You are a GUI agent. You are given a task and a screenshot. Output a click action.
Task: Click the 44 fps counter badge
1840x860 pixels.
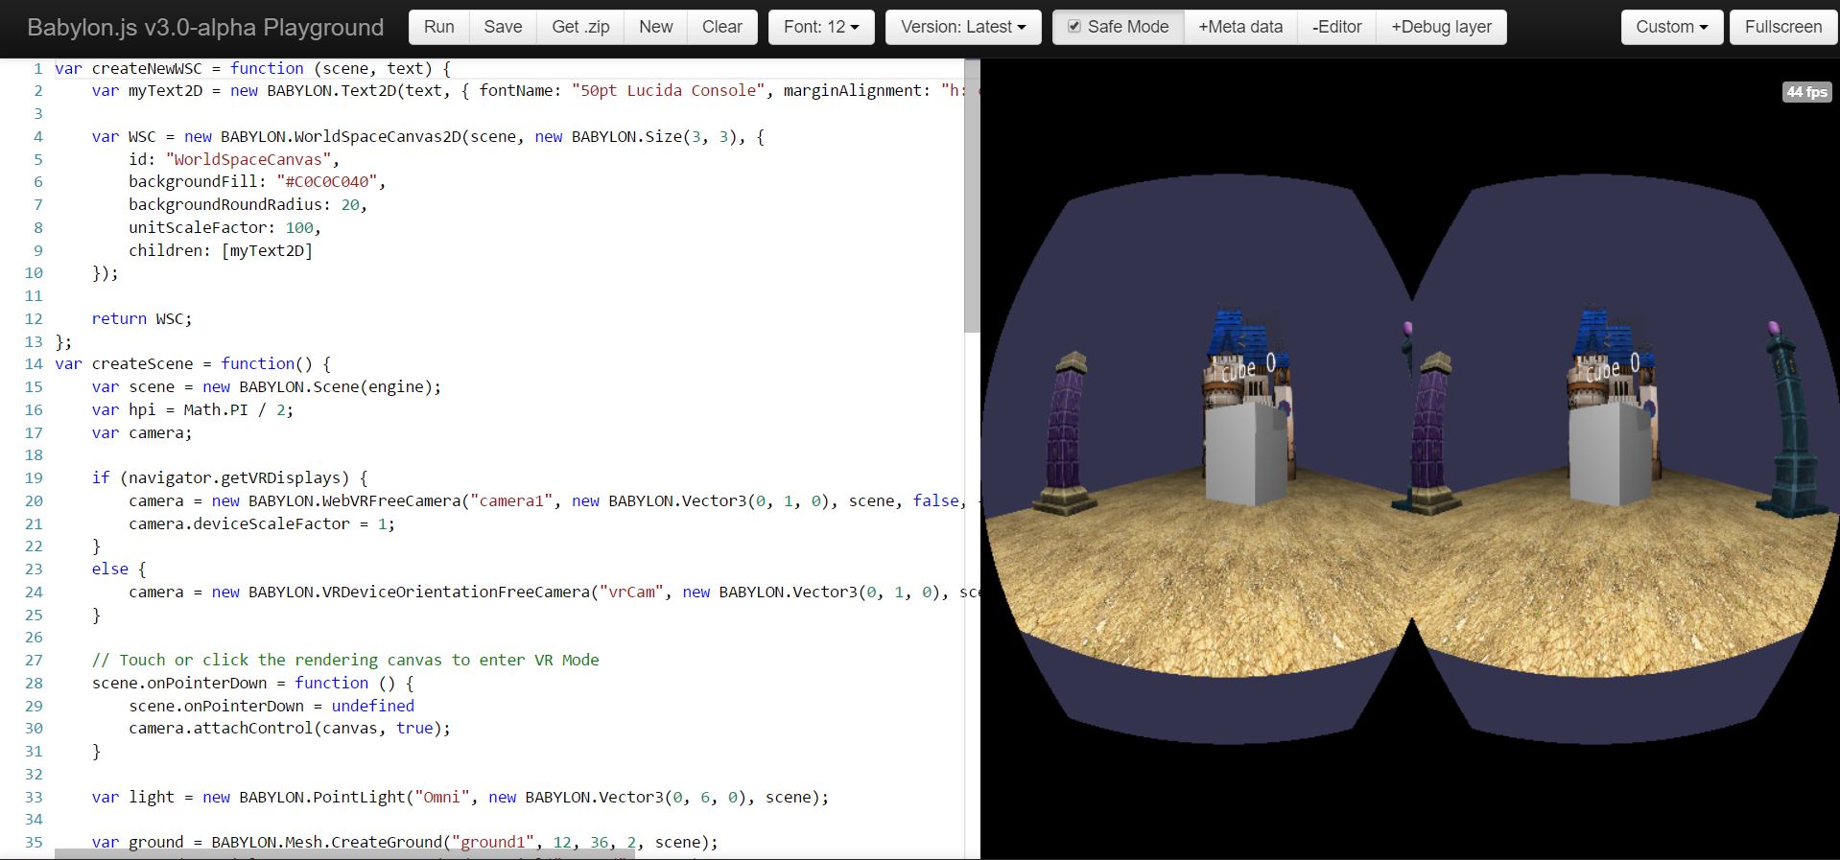[1806, 92]
